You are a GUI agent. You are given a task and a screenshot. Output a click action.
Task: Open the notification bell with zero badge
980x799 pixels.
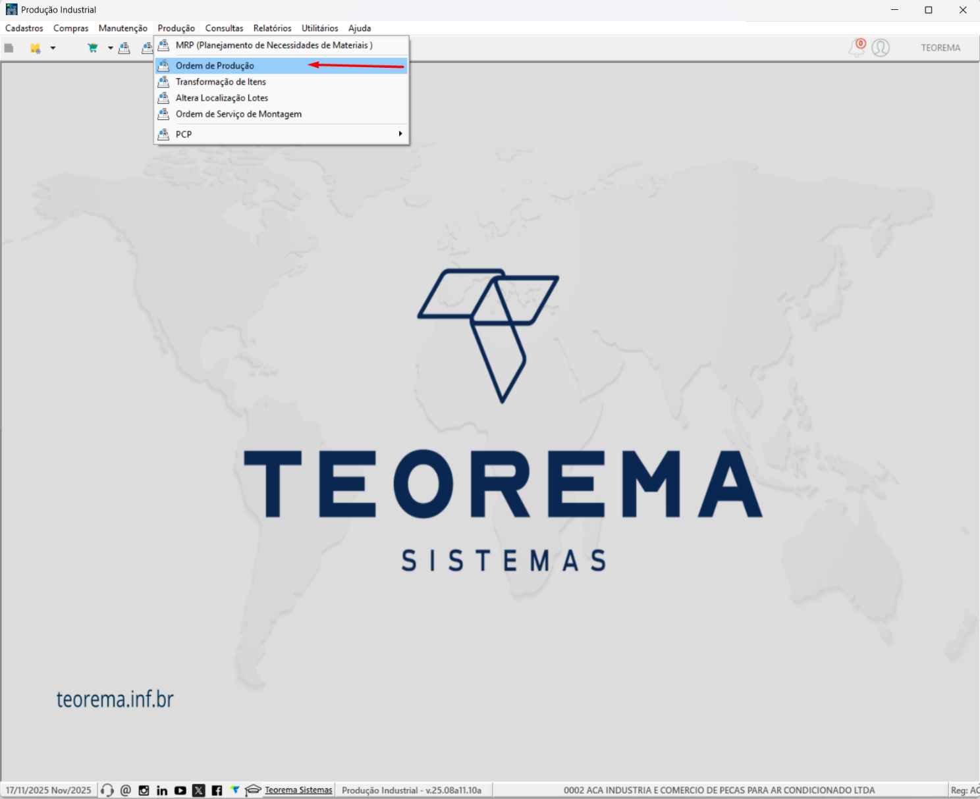click(x=857, y=47)
